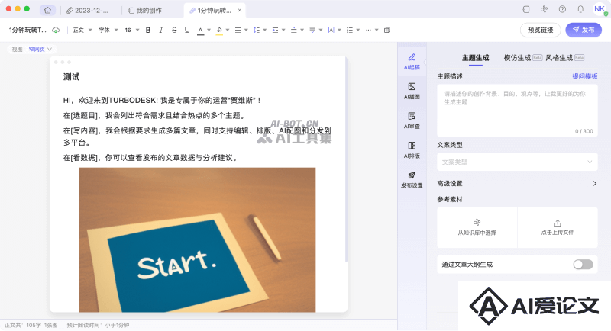
Task: Open the 窄网页 view dropdown
Action: [40, 50]
